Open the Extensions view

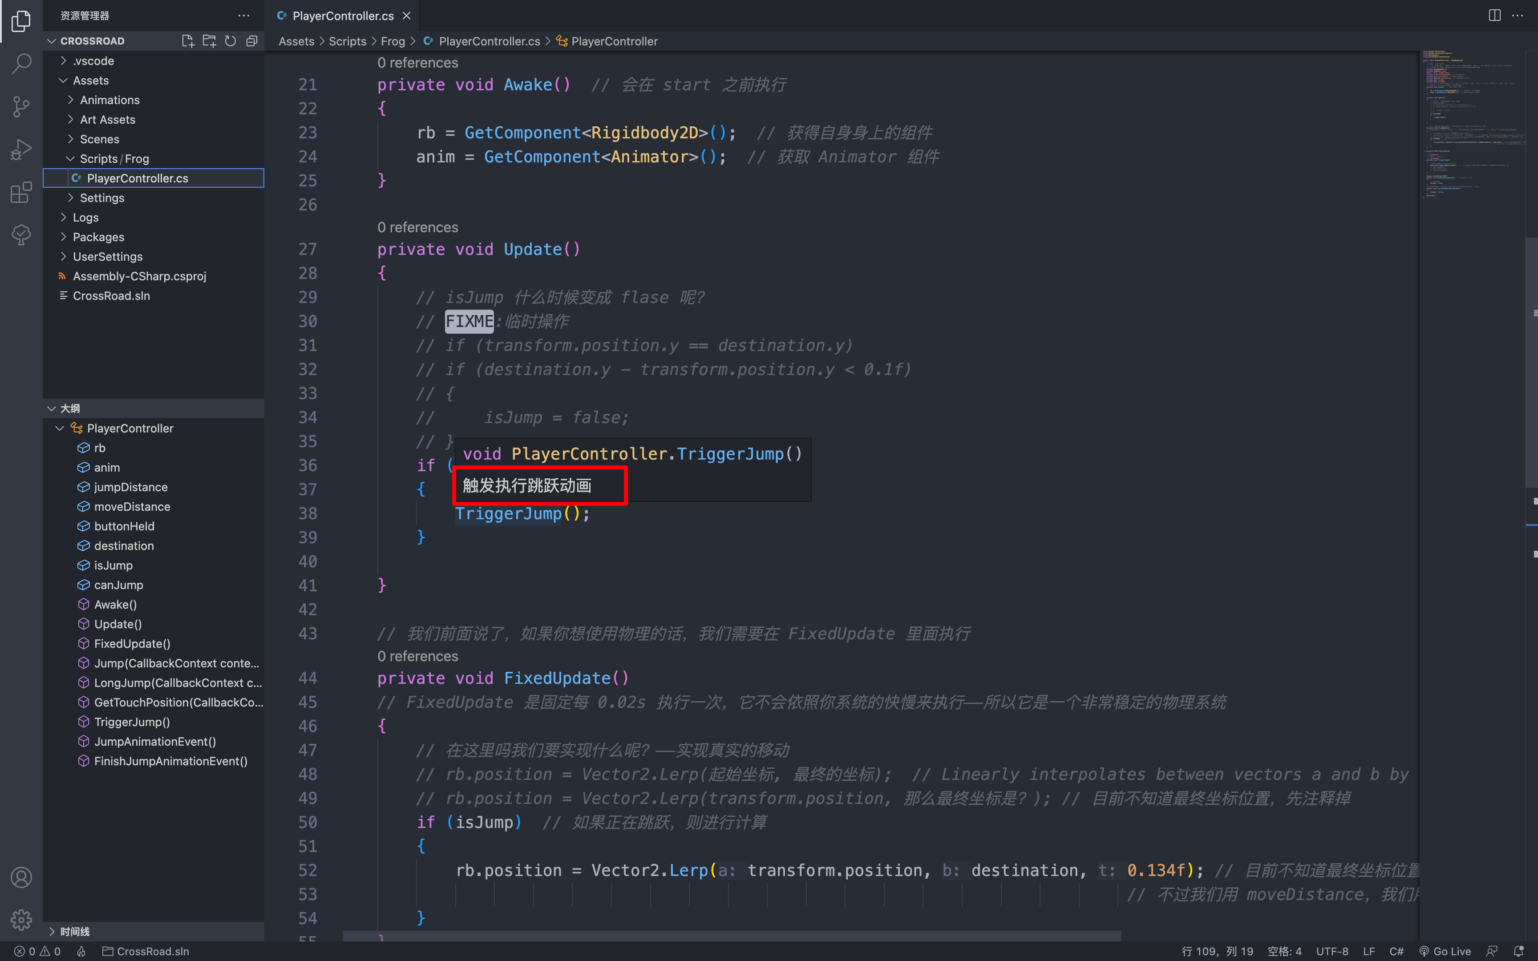21,192
